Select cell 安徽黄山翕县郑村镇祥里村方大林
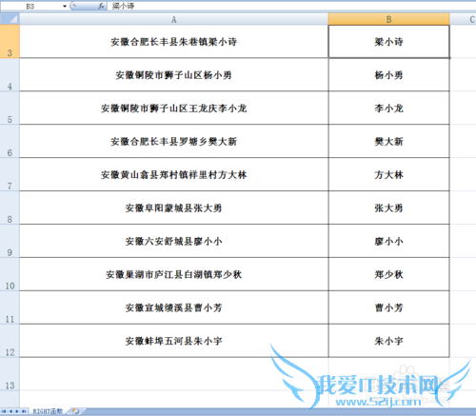476x416 pixels. 174,174
